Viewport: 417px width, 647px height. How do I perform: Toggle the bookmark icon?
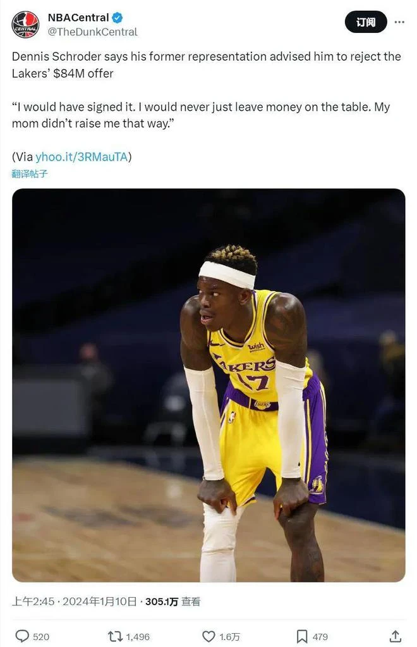point(302,636)
